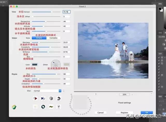Click the dark ring ripple icon

point(43,107)
